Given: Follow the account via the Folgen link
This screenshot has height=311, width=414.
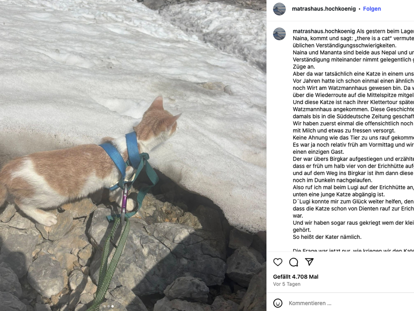Looking at the screenshot, I should (372, 9).
